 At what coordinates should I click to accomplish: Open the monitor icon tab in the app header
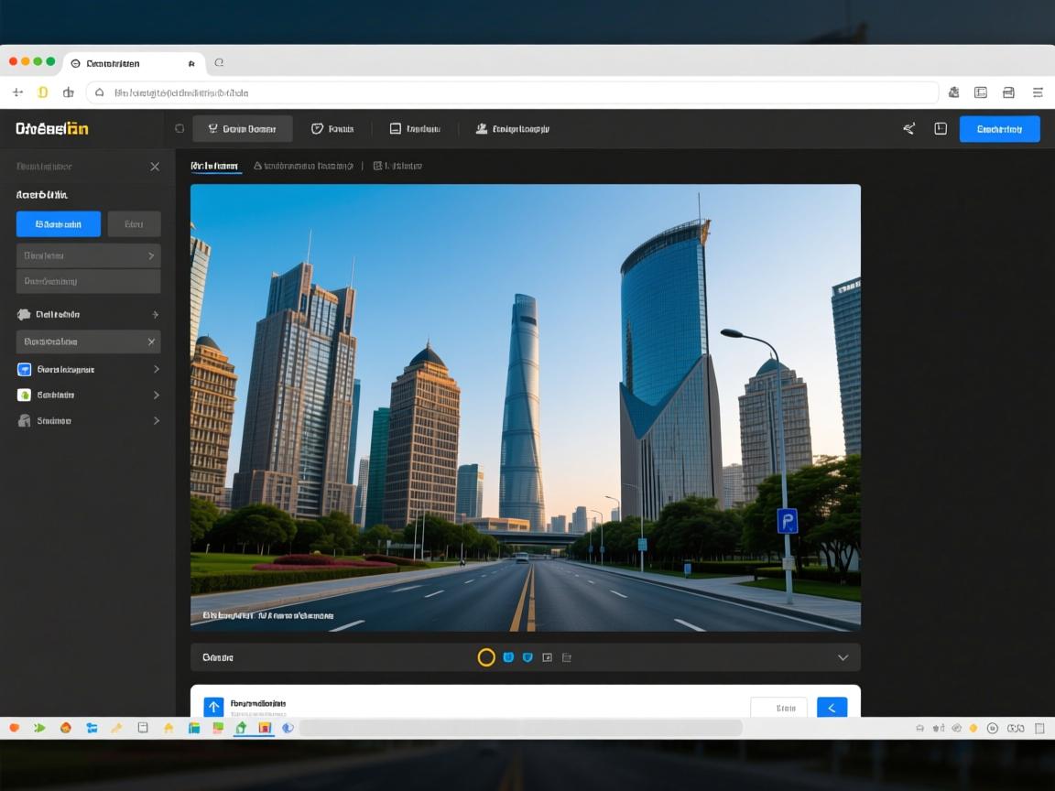click(414, 129)
